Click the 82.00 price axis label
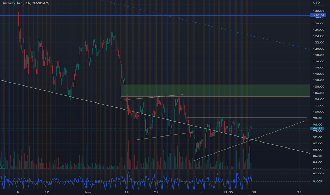The image size is (330, 195). click(x=318, y=169)
